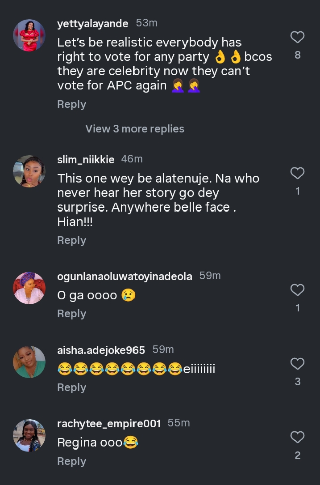Viewport: 320px width, 485px height.
Task: Open rachytee_empire001's profile picture
Action: click(x=29, y=435)
